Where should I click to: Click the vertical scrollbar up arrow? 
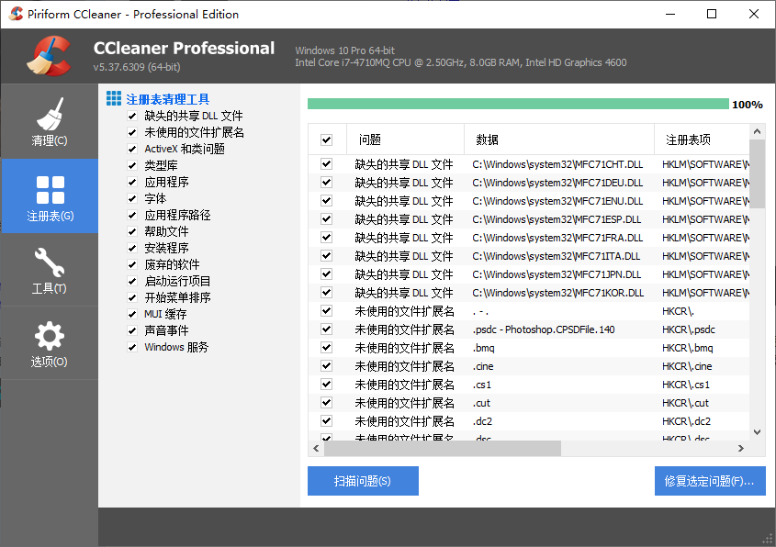pos(757,131)
